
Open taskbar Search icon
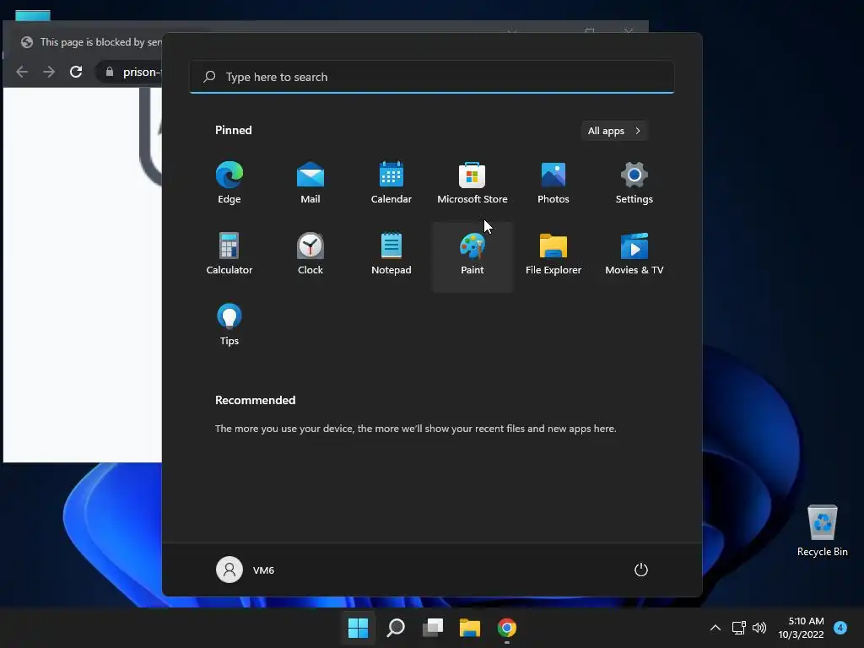[x=396, y=628]
